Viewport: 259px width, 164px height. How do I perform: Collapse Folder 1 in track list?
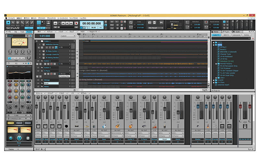click(37, 41)
